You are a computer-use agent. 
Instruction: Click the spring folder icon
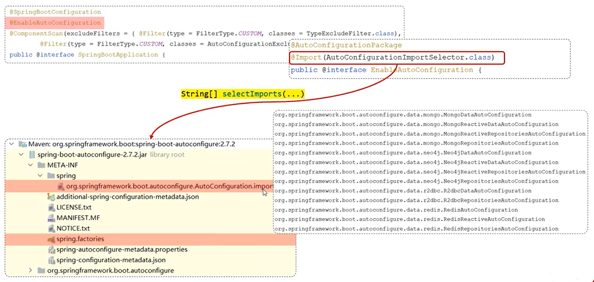(50, 176)
